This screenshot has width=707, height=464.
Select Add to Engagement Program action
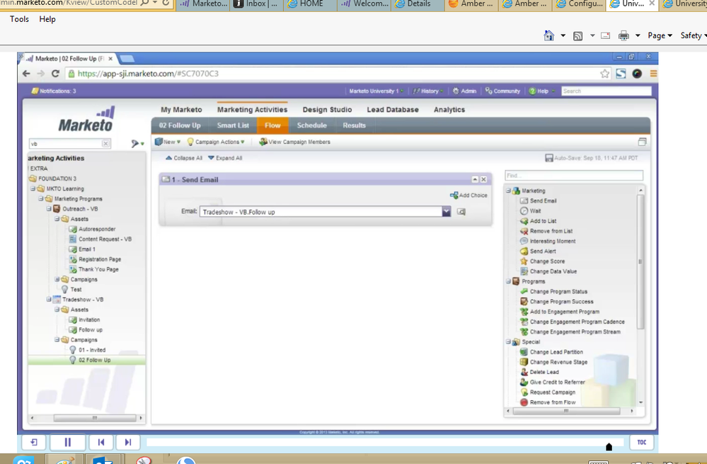(560, 312)
